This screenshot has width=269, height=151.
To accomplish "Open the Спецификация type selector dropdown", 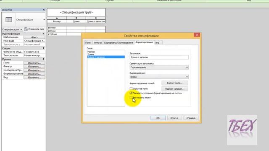I will (44, 20).
